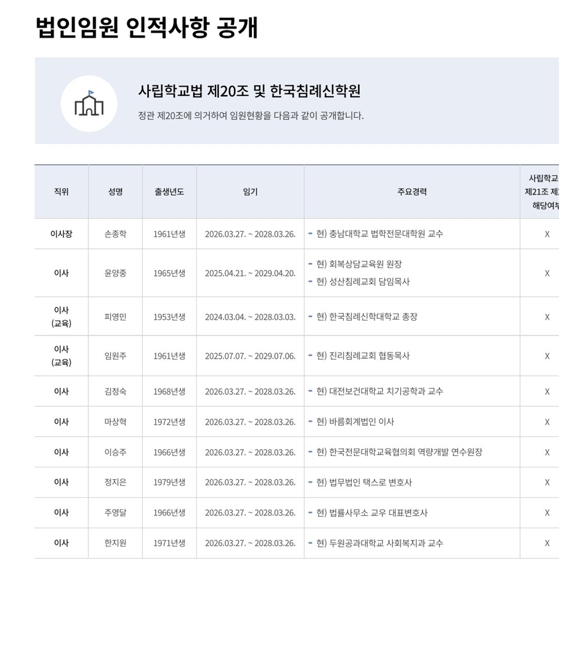
Task: Select the 성명 column header
Action: point(115,192)
